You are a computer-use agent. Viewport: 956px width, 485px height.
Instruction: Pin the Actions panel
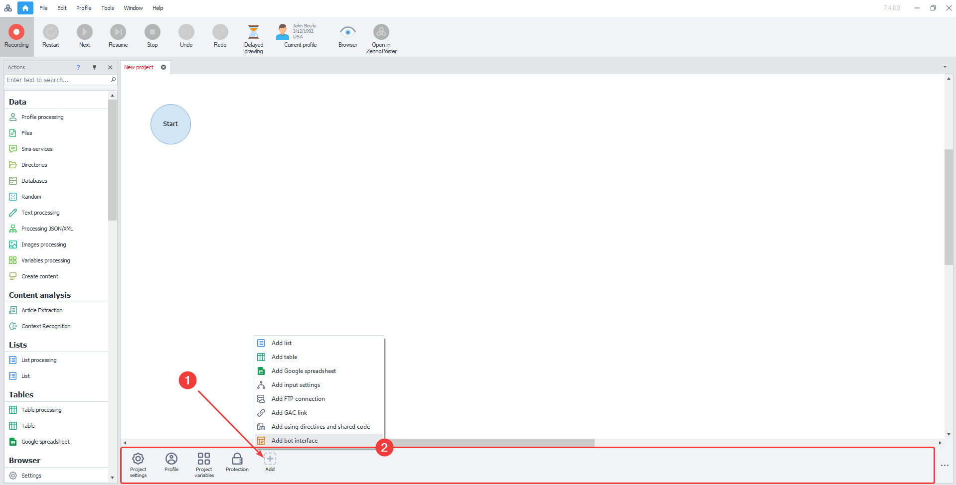[x=94, y=67]
